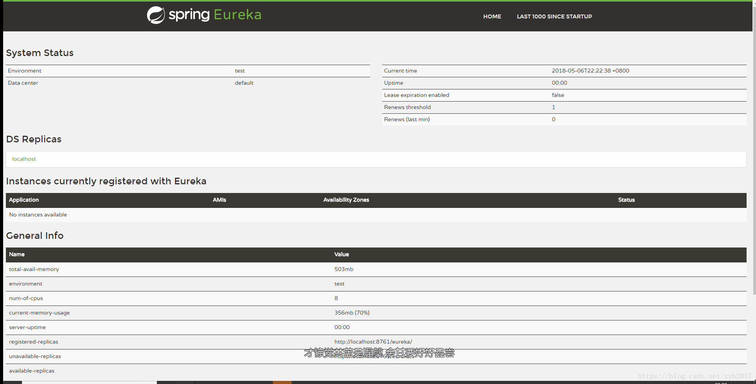Image resolution: width=756 pixels, height=384 pixels.
Task: Click Instances currently registered with Eureka heading
Action: pos(106,181)
